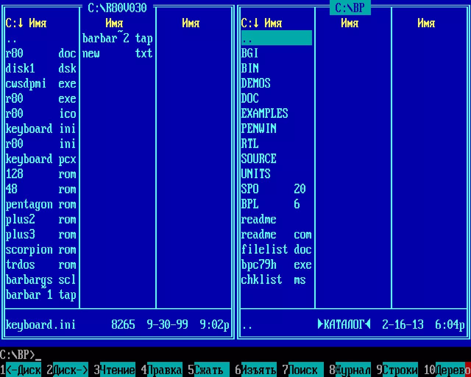This screenshot has height=377, width=471.
Task: Select the r80 ini file
Action: [41, 144]
